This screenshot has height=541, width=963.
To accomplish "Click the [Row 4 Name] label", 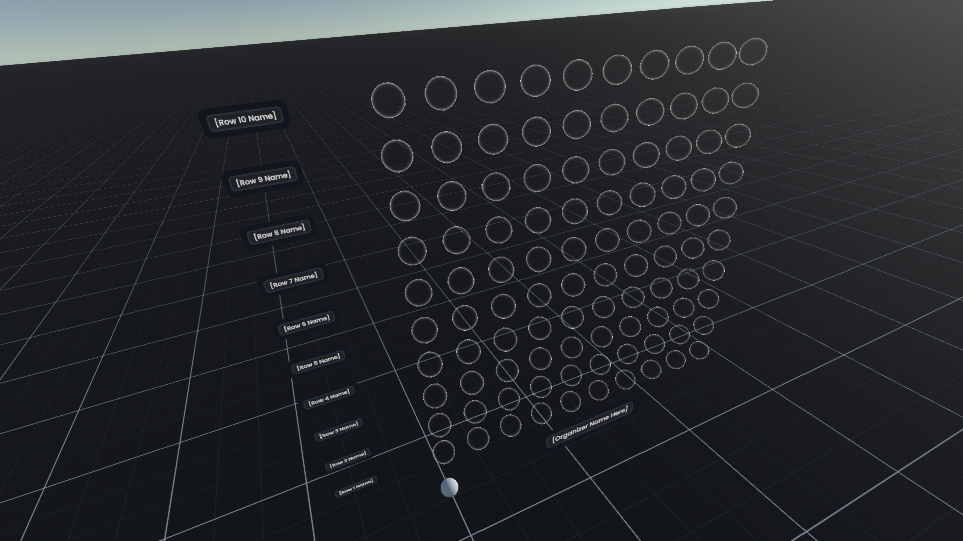I will click(330, 398).
